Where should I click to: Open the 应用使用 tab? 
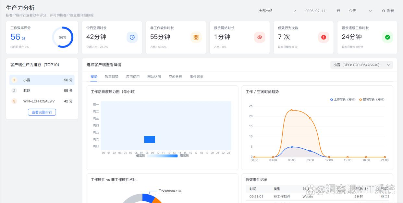point(133,77)
